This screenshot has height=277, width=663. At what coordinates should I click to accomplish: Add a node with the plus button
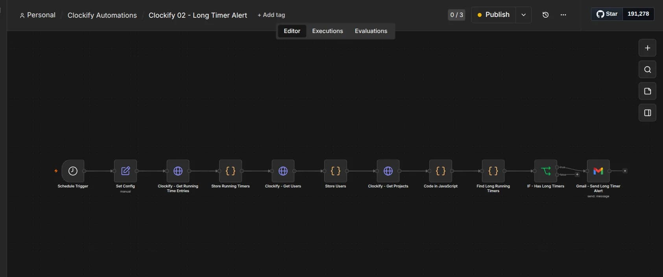pos(647,48)
